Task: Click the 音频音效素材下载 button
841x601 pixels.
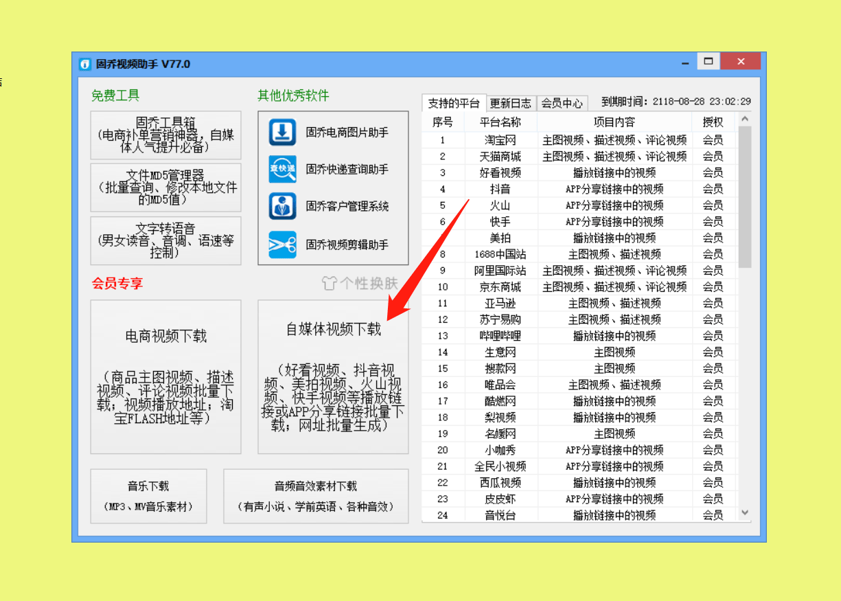Action: click(316, 496)
